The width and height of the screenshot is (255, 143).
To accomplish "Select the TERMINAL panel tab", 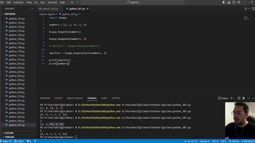I will click(x=92, y=98).
